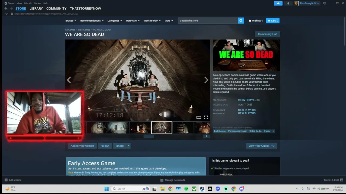Expand the Browse dropdown

71,20
